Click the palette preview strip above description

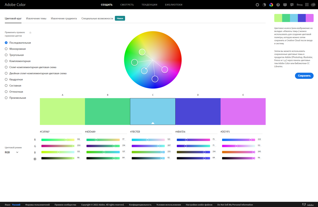[x=294, y=18]
